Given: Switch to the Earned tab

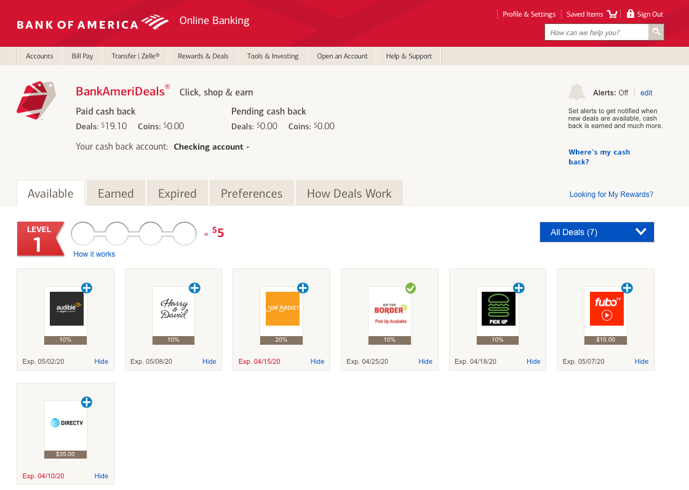Looking at the screenshot, I should tap(116, 193).
